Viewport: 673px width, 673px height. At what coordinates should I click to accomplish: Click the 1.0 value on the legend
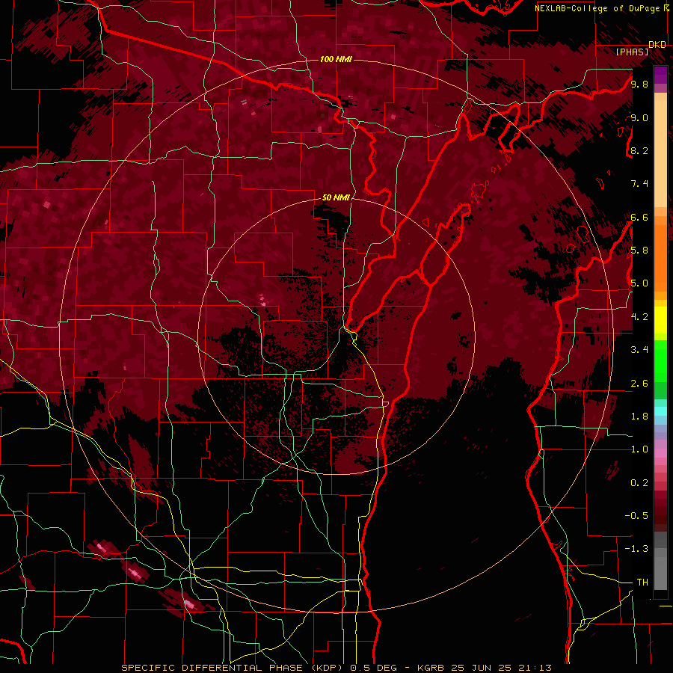point(639,449)
